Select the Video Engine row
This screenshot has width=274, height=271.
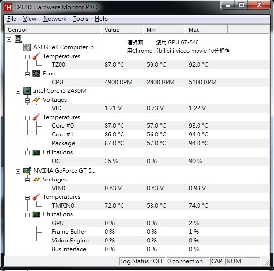[x=160, y=241]
